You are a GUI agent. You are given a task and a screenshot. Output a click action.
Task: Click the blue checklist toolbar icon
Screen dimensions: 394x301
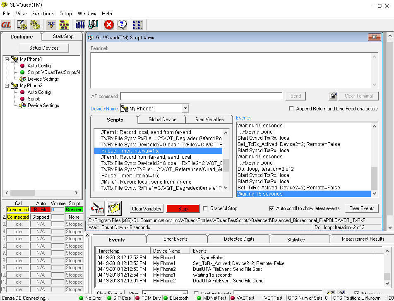pyautogui.click(x=138, y=25)
